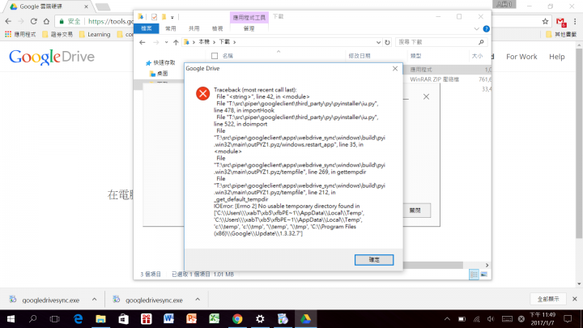The image size is (583, 328).
Task: Close the Google Drive Chrome tab
Action: [87, 6]
